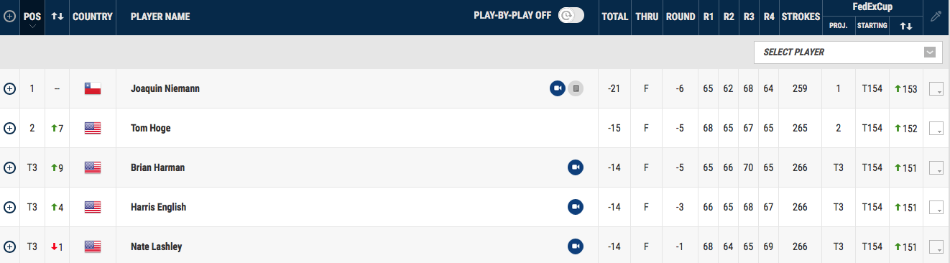Click the plus circle icon in the table header

9,17
